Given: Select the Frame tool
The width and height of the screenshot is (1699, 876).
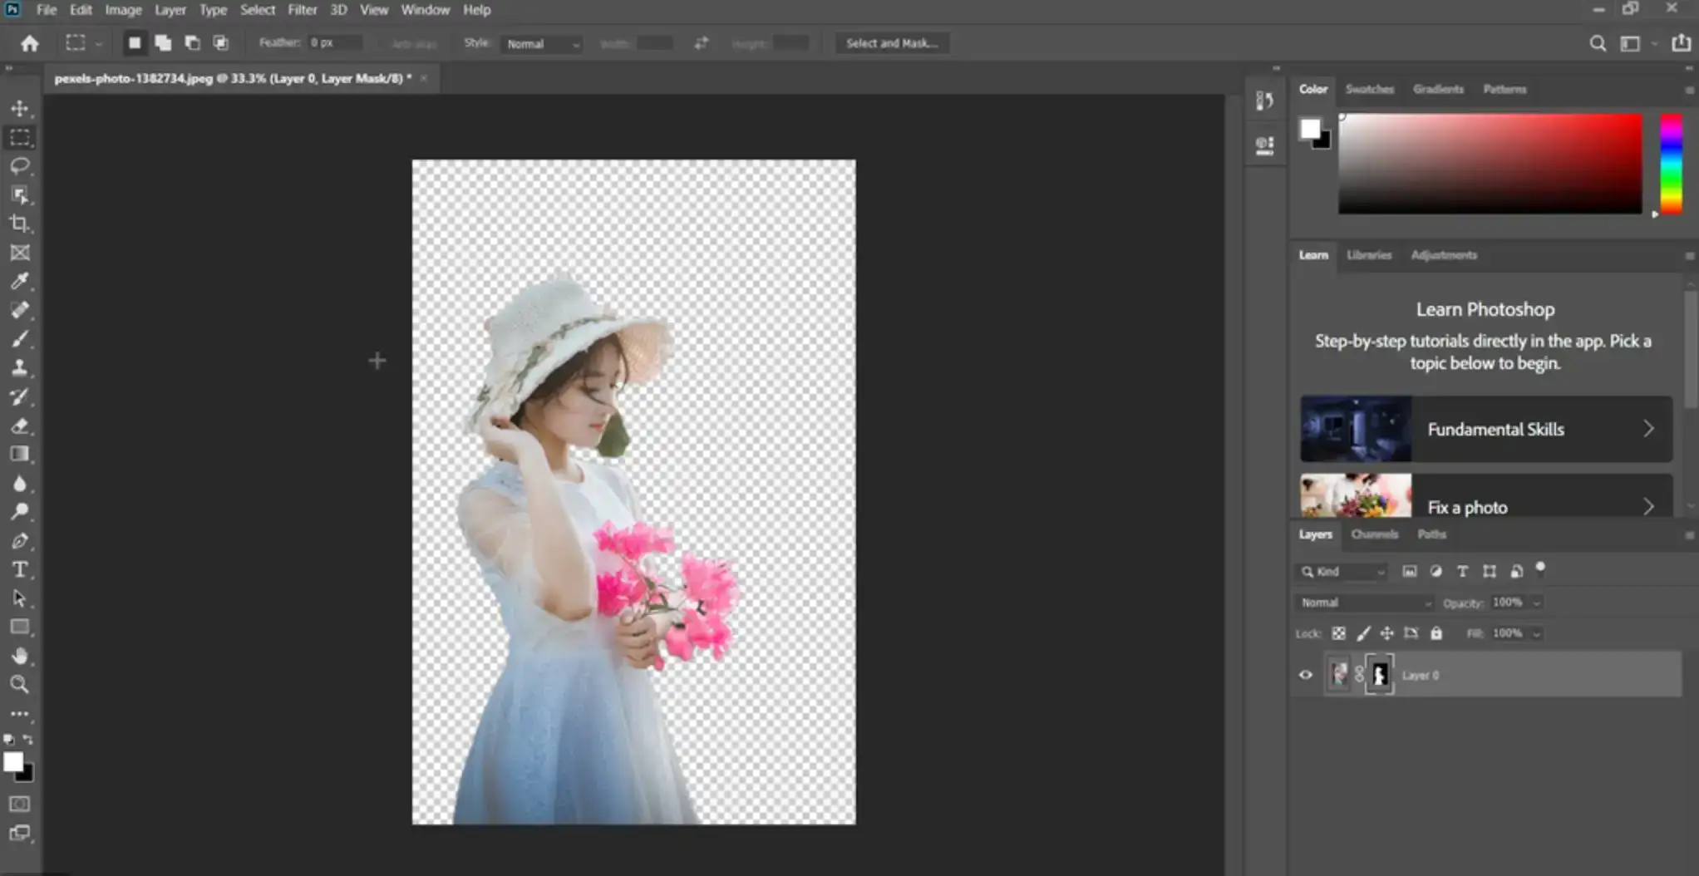Looking at the screenshot, I should [20, 253].
